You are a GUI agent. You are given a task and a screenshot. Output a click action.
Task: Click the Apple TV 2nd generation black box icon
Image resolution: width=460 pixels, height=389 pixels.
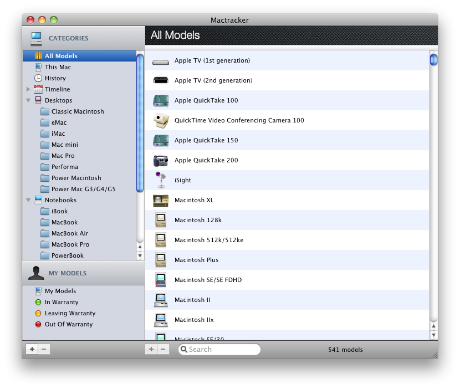pos(161,80)
